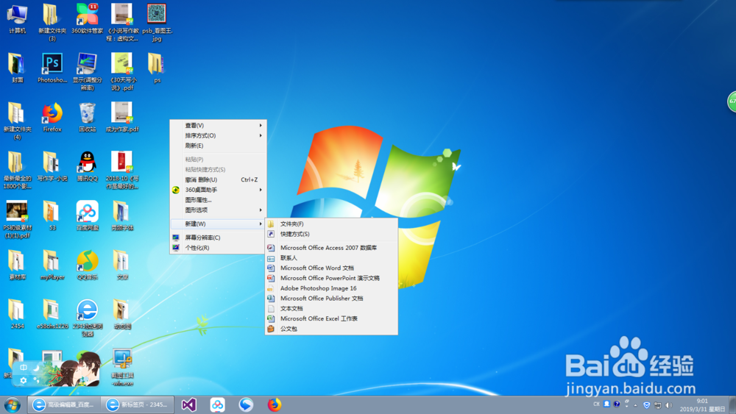Expand the 排序方式(O) submenu
This screenshot has width=736, height=414.
point(219,135)
